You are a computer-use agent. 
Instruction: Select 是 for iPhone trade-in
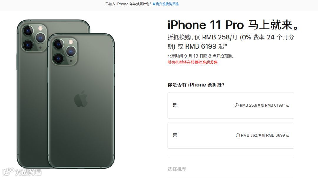pyautogui.click(x=231, y=105)
